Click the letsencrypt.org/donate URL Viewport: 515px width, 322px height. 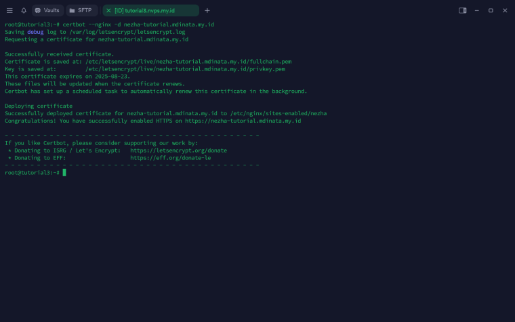pos(178,150)
